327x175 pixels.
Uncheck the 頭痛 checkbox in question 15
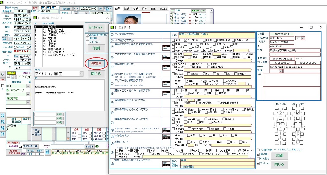(x=117, y=150)
